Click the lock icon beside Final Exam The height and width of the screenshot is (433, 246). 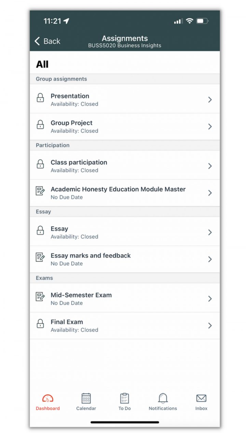(40, 324)
